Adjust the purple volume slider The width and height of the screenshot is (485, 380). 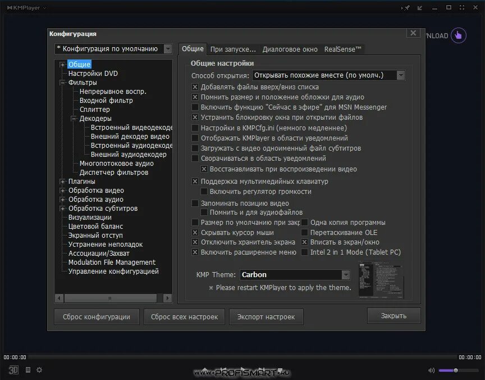(456, 370)
